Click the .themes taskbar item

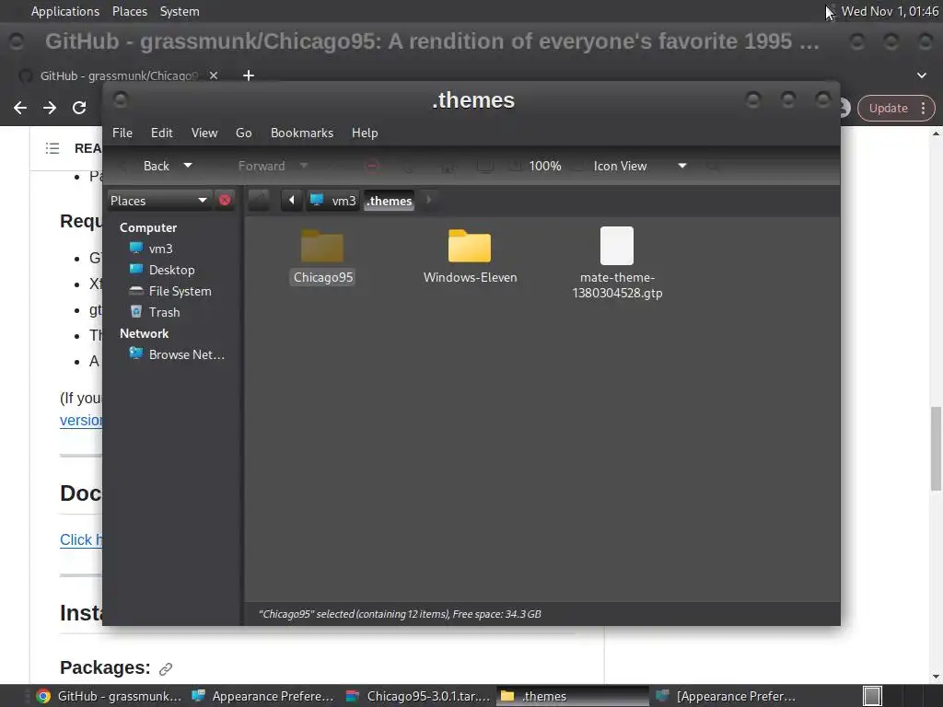(573, 696)
